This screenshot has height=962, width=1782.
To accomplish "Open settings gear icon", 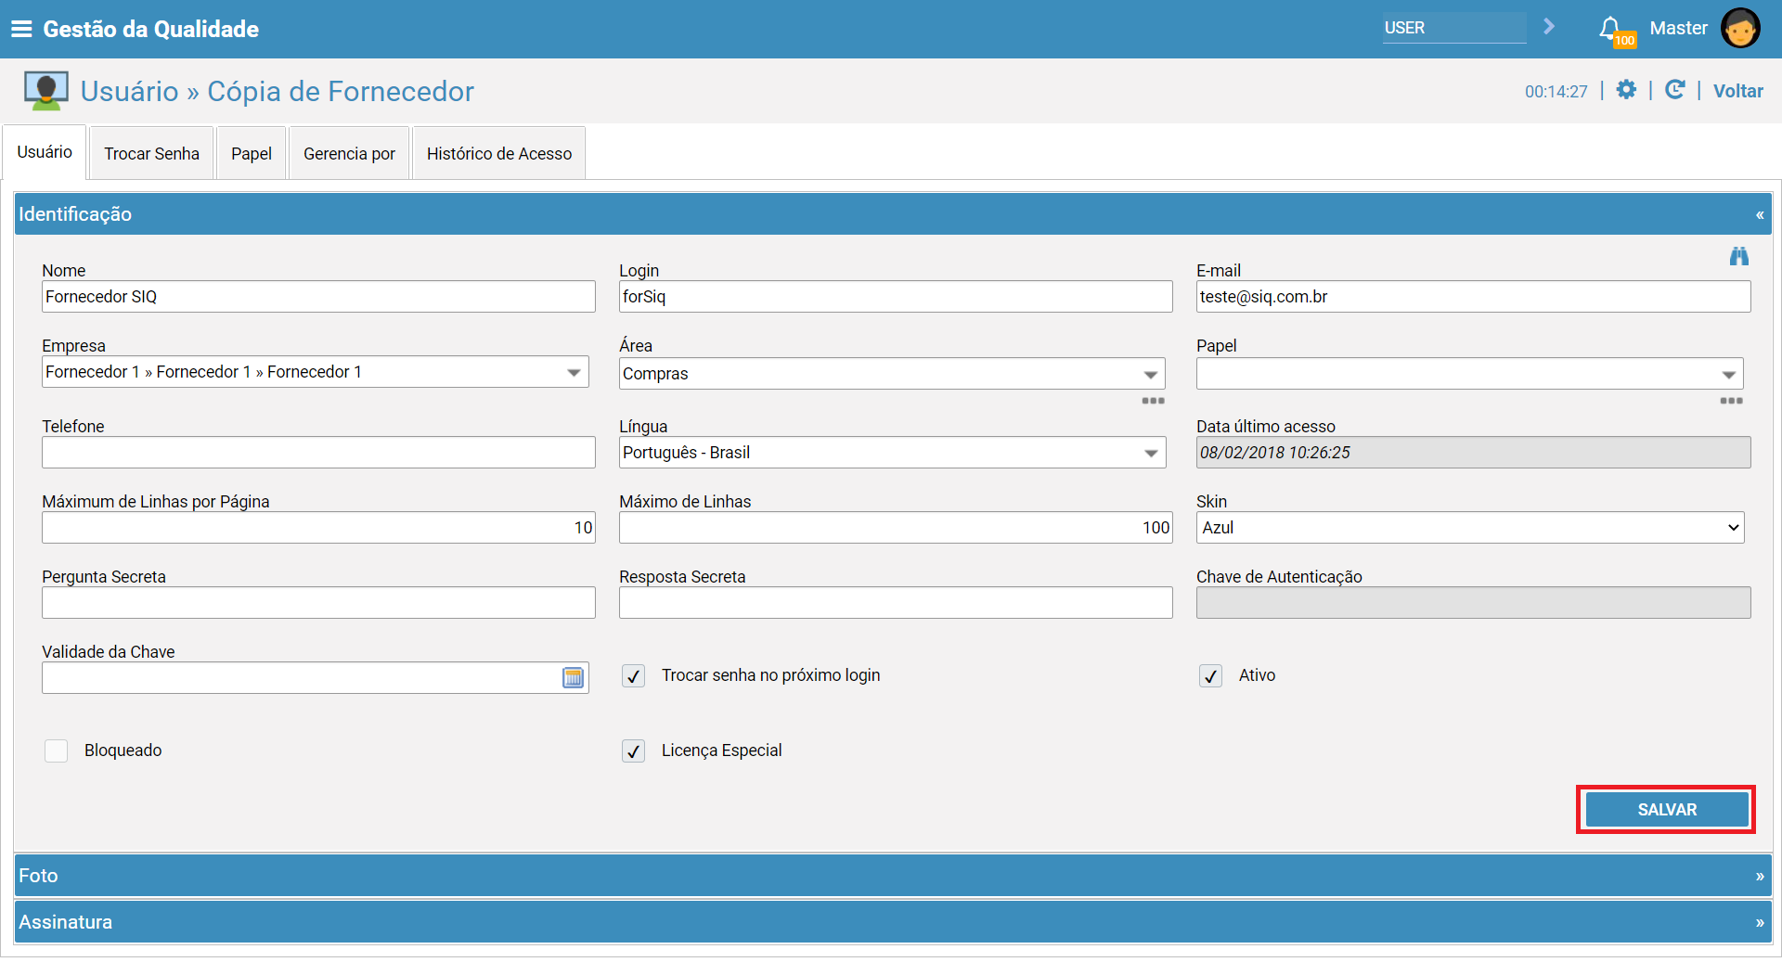I will [1626, 90].
